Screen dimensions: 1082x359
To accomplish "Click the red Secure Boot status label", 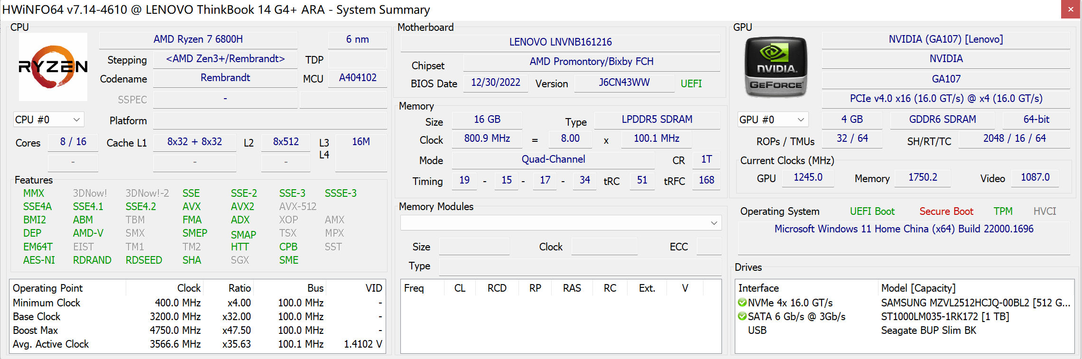I will tap(946, 212).
